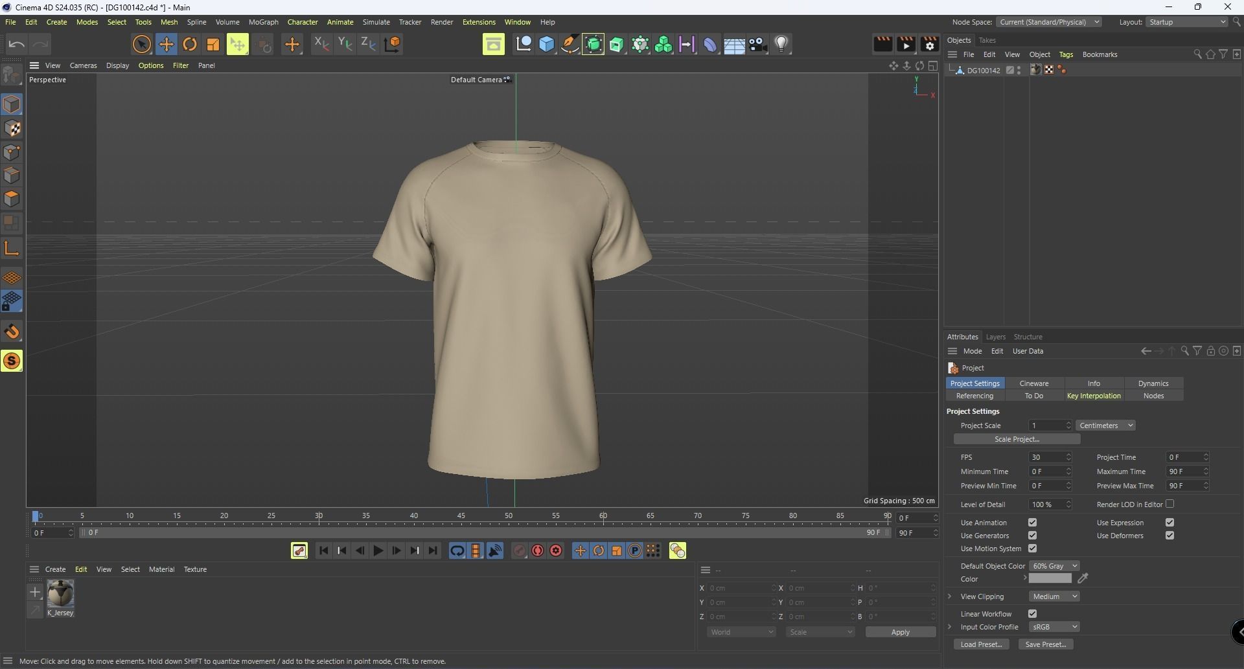The image size is (1244, 669).
Task: Toggle Use Generators checkbox
Action: [1032, 536]
